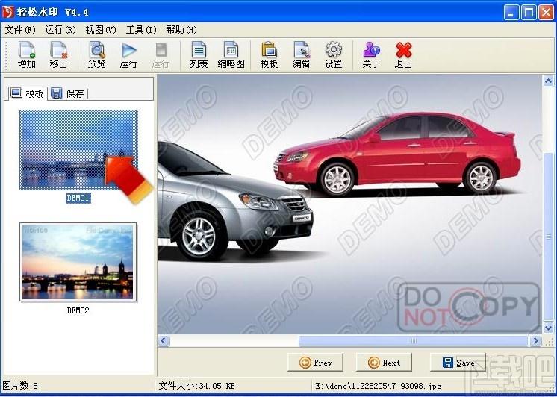Select the 模板 tab in left panel
Screen dimensions: 557x397
pyautogui.click(x=28, y=93)
